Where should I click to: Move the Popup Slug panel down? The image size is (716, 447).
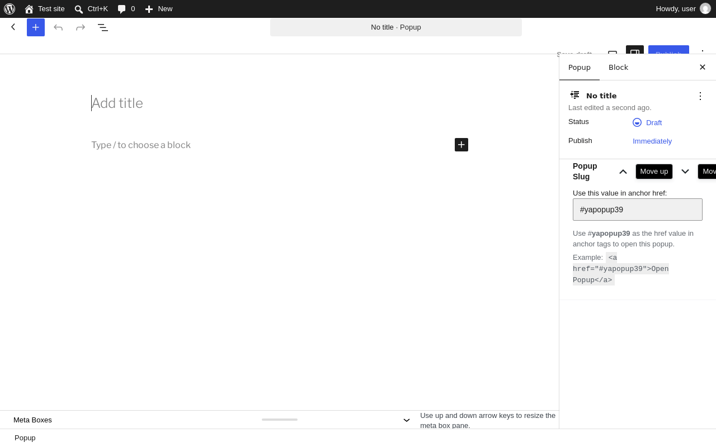(x=685, y=172)
